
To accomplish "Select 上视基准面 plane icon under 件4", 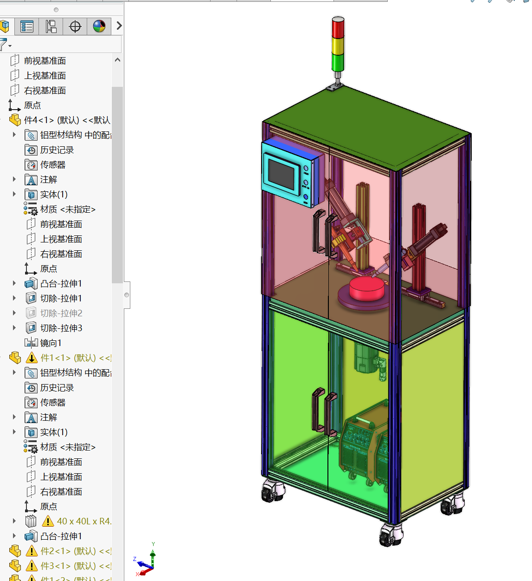I will 31,239.
